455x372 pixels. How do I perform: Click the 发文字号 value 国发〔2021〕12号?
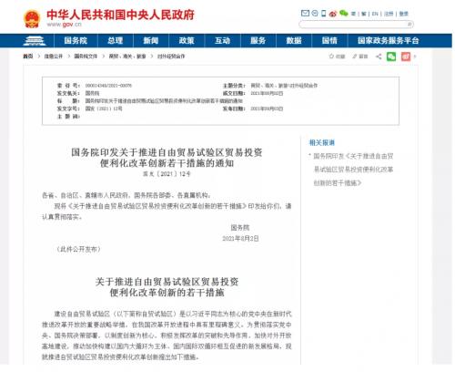(104, 108)
